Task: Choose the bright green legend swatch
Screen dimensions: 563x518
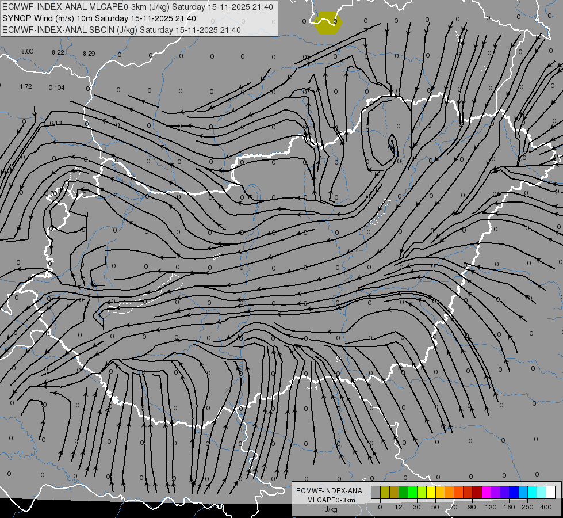Action: (x=412, y=492)
